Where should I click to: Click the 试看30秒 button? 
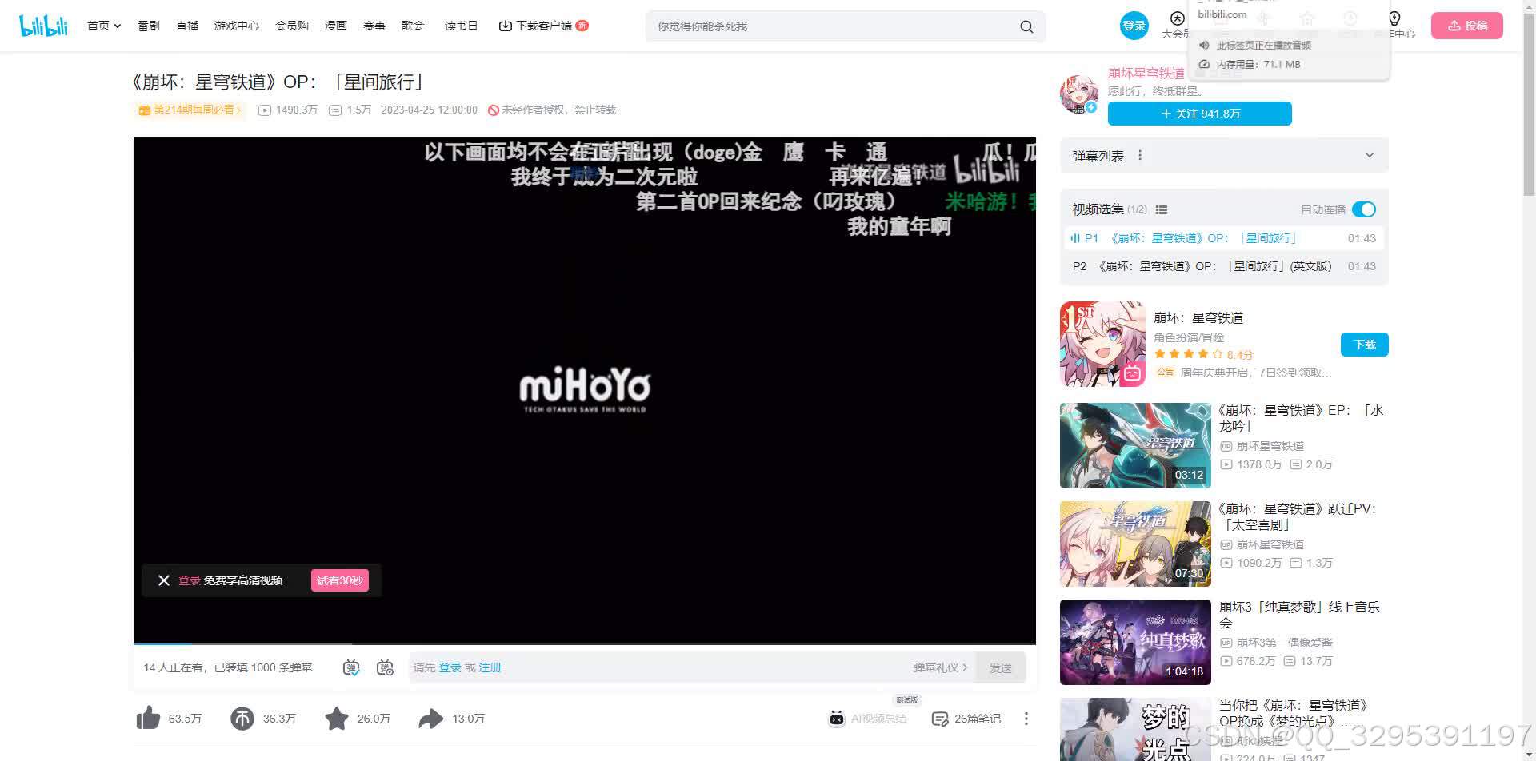pos(340,580)
